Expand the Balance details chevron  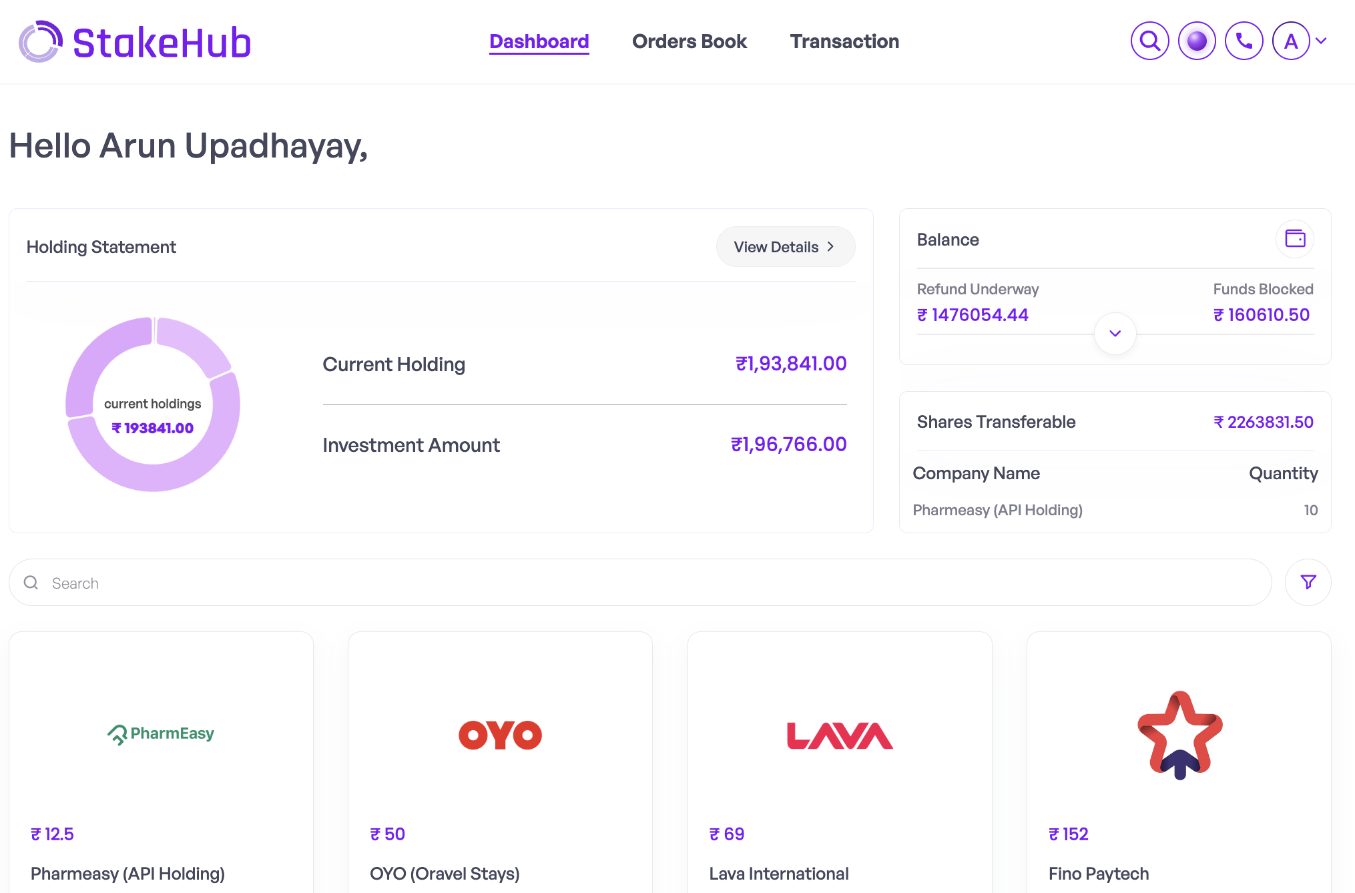1115,333
